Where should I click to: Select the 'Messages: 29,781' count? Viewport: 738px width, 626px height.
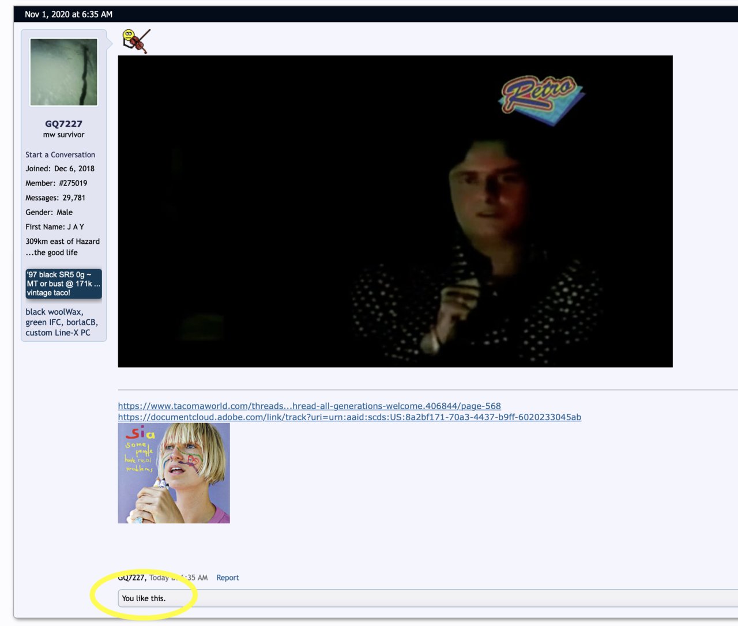55,197
